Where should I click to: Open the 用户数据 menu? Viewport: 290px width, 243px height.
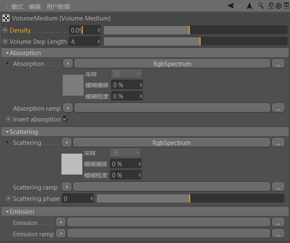point(58,7)
